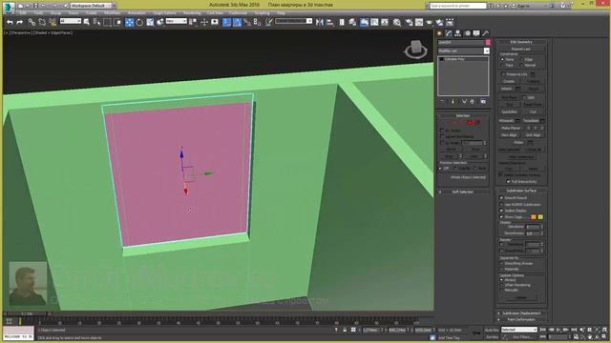Viewport: 611px width, 343px height.
Task: Select Face constraint radio button
Action: click(503, 66)
